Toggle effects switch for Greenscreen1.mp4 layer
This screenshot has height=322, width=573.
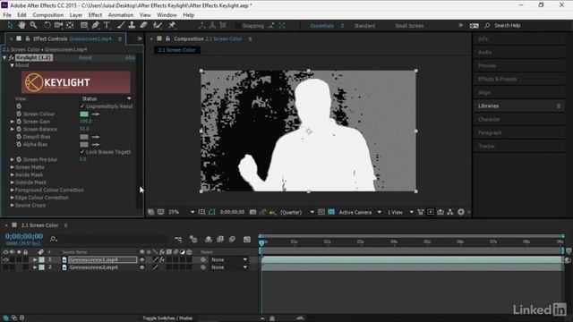162,260
